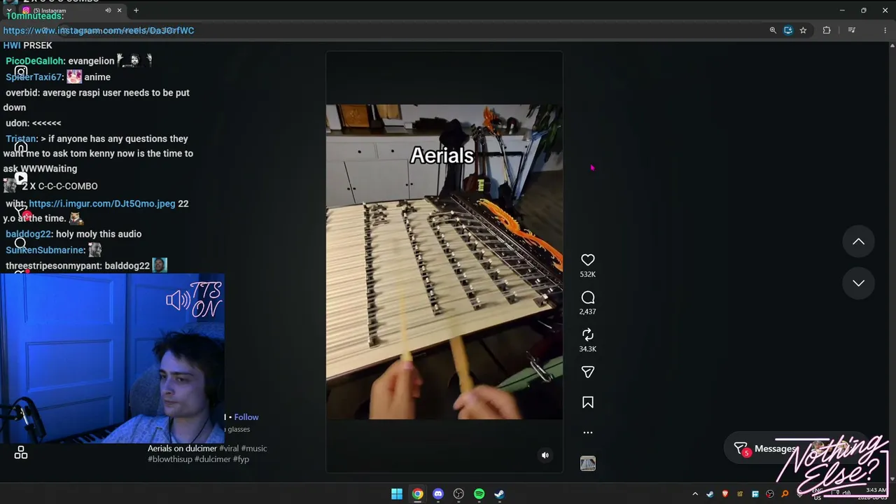Open the Instagram sidebar menu grid icon
The image size is (896, 504).
pos(21,454)
